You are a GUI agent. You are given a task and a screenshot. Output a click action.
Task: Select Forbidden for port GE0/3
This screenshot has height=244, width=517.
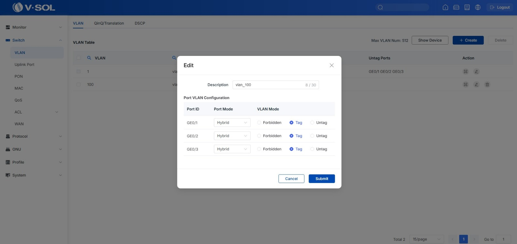point(259,149)
